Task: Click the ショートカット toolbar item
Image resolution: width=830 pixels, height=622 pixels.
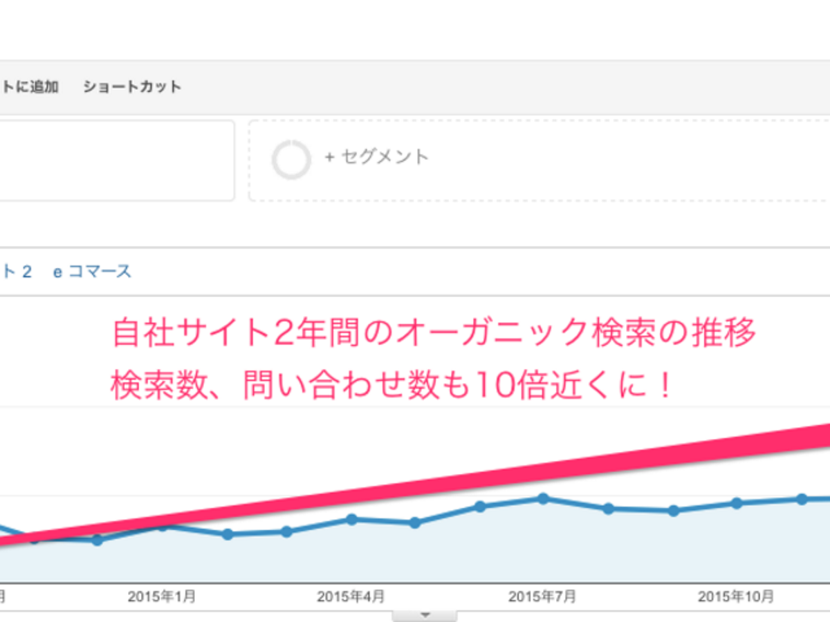Action: (132, 87)
